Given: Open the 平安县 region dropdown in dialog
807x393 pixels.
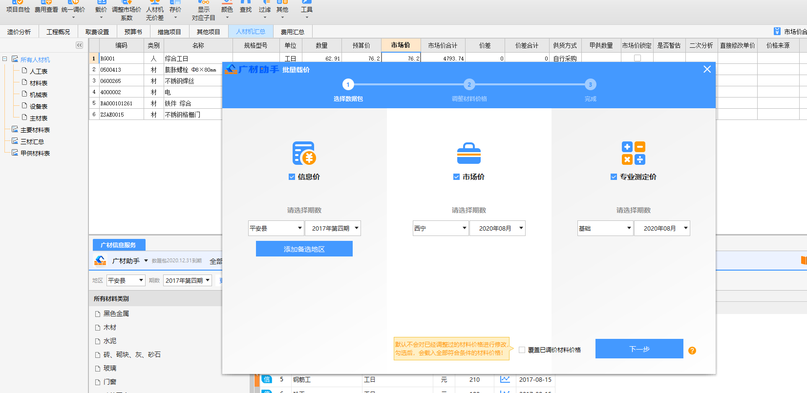Looking at the screenshot, I should pos(276,228).
